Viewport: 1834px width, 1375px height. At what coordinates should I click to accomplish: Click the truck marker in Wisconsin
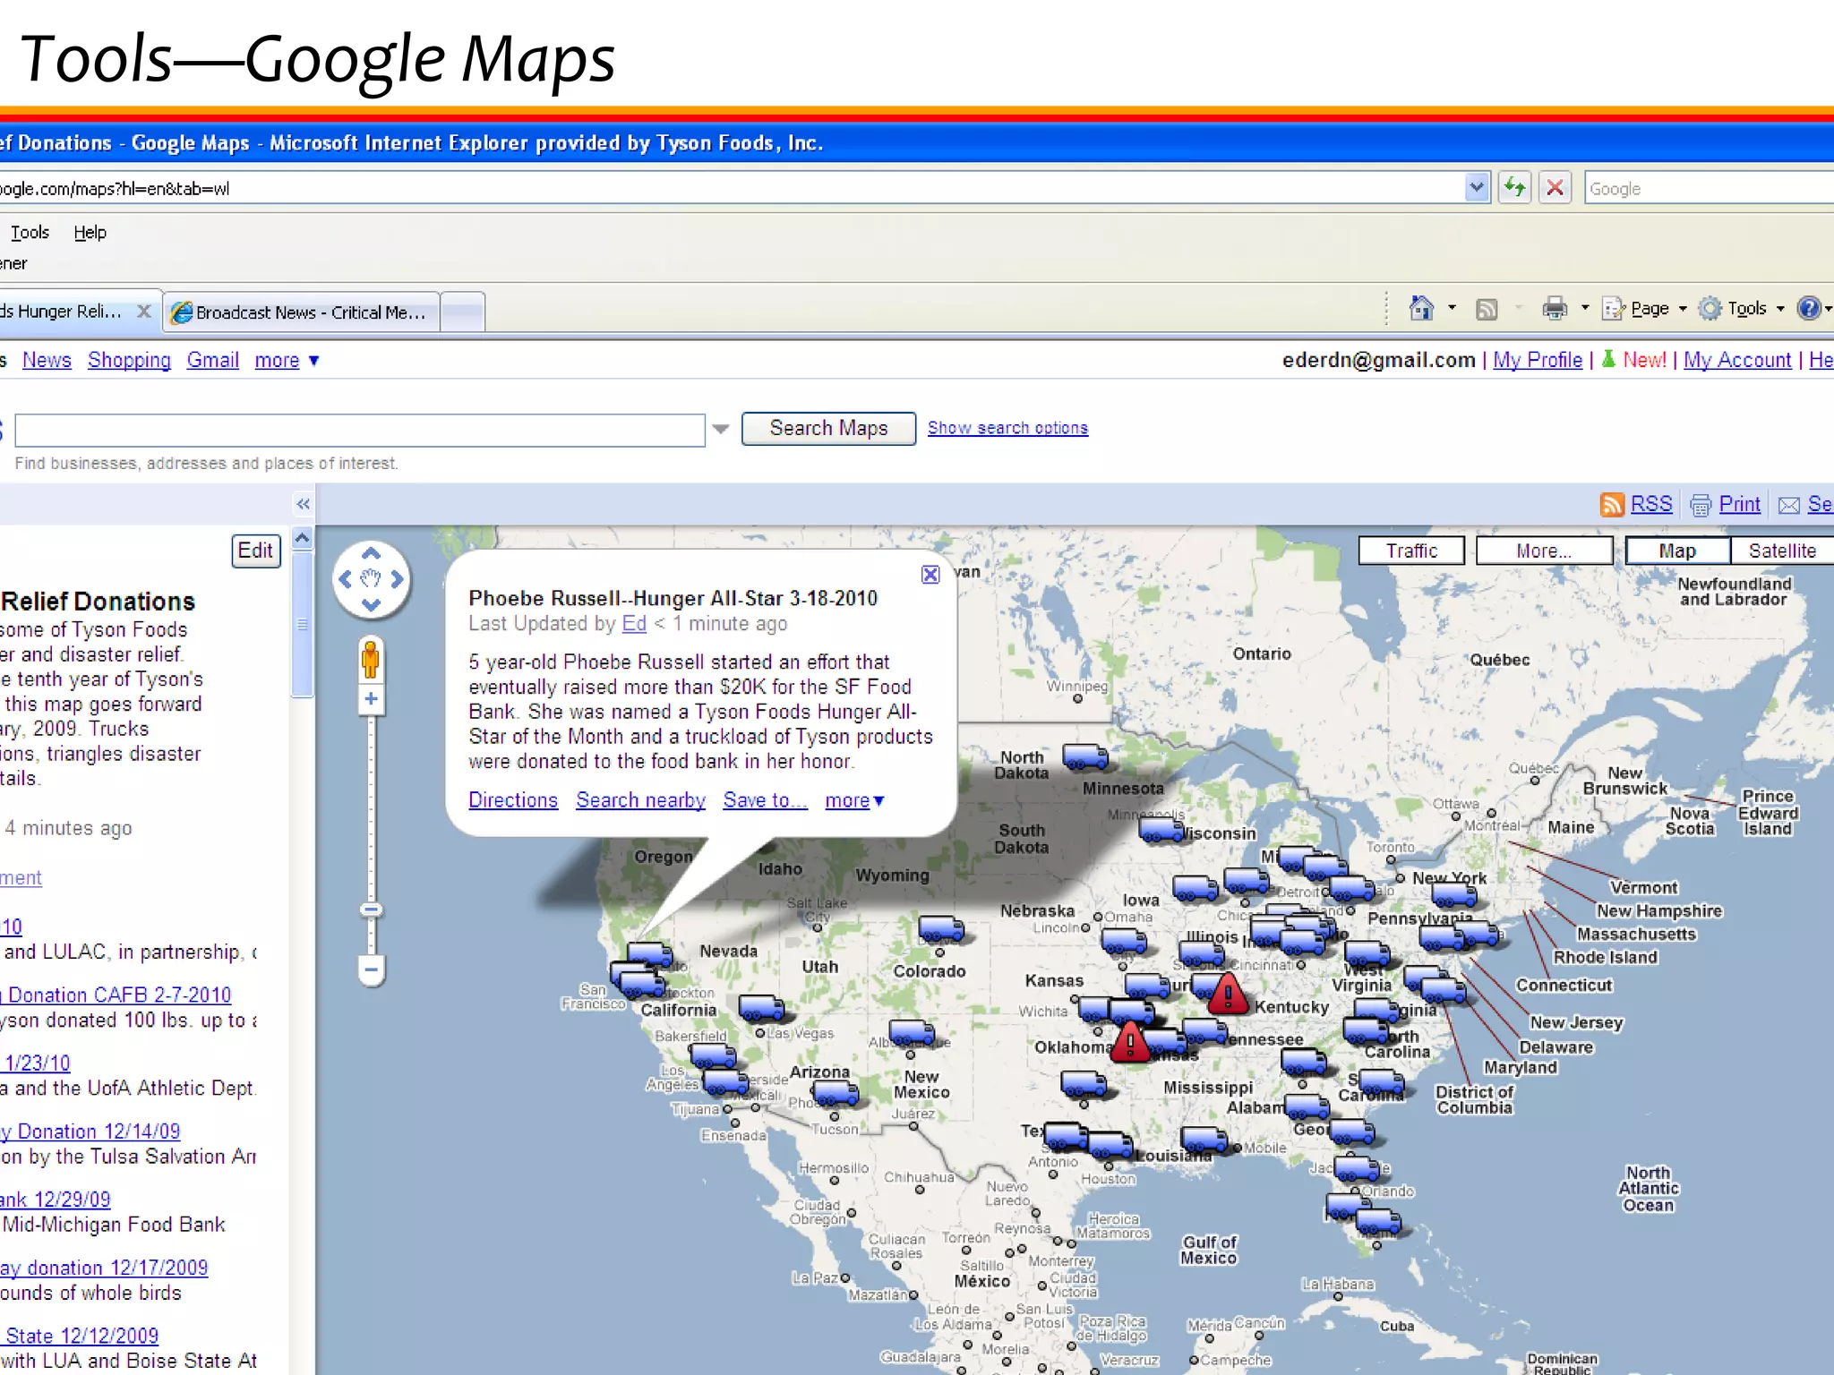point(1161,830)
